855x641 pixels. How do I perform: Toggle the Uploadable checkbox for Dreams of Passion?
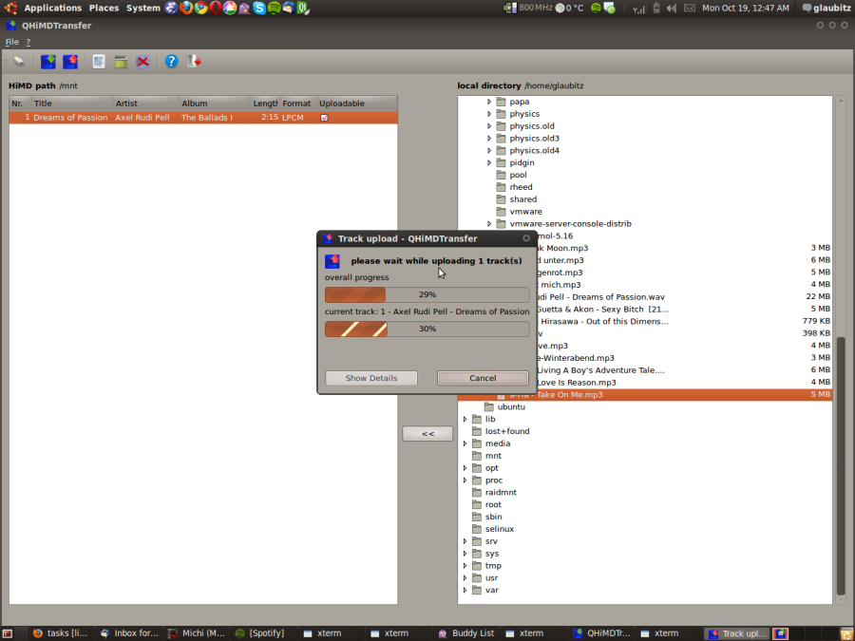click(x=324, y=118)
